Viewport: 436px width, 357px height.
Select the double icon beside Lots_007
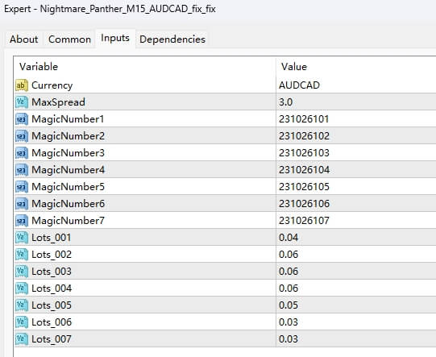coord(22,339)
